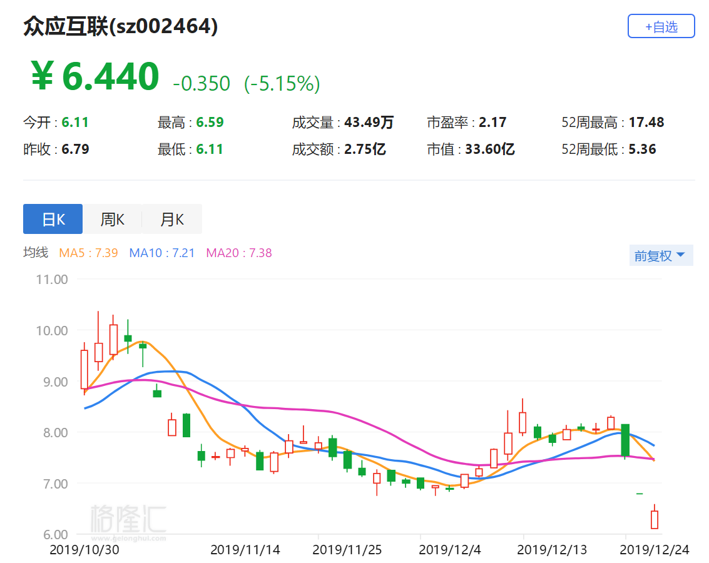Screen dimensions: 709x563
Task: Click the stock title 众应互联(sz002464)
Action: tap(121, 26)
